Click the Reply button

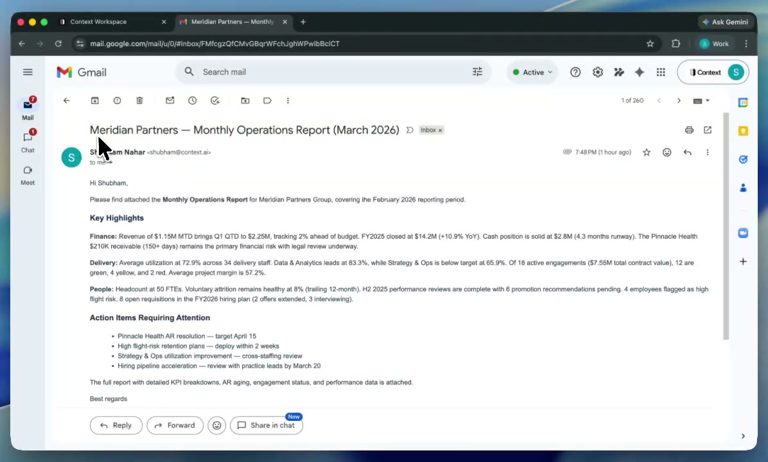click(x=116, y=425)
